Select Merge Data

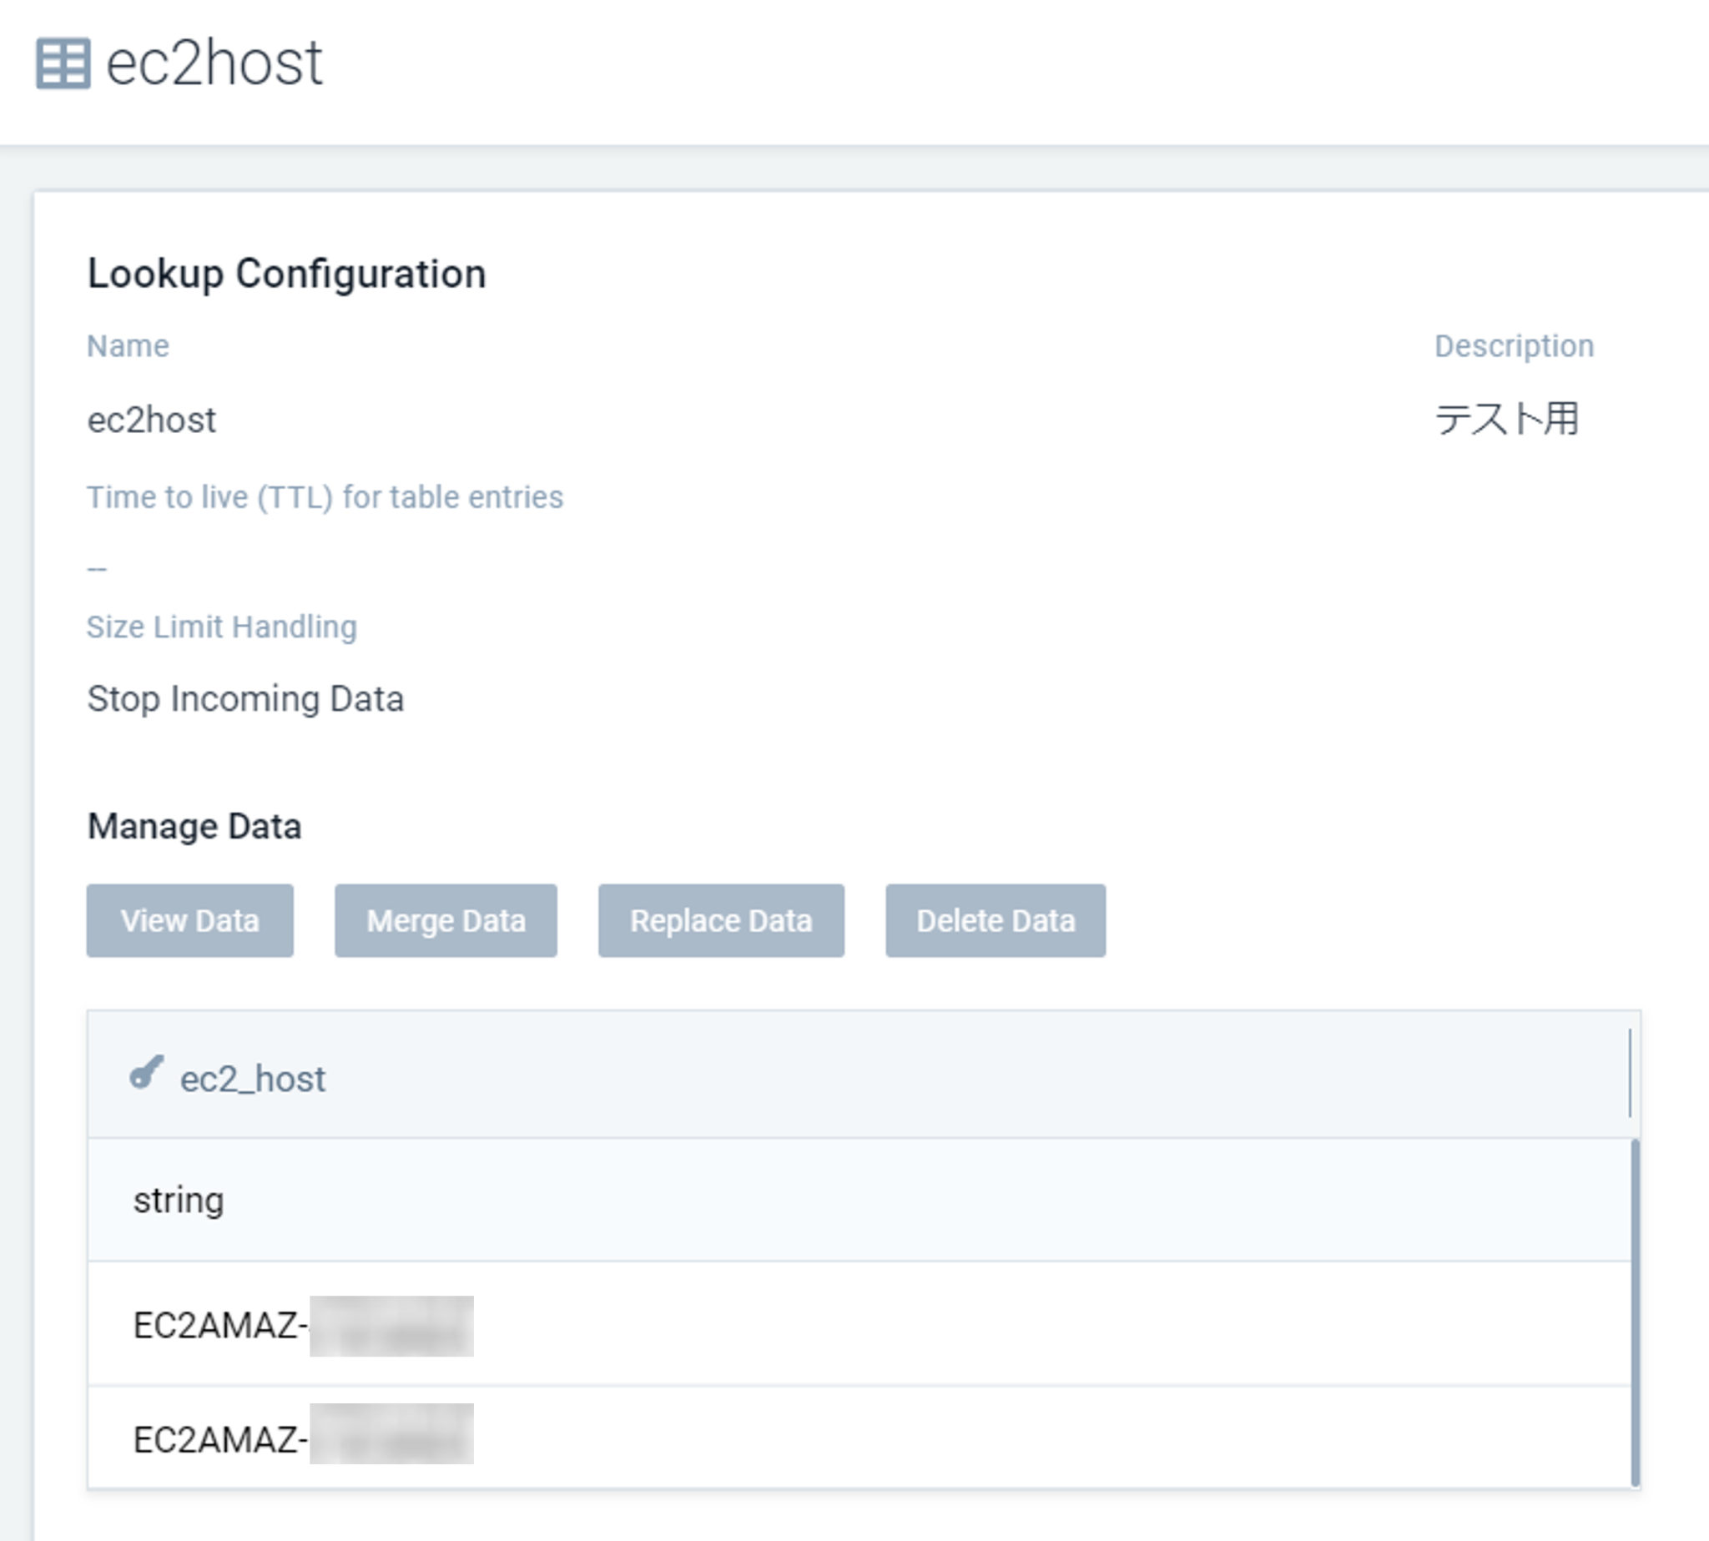(446, 920)
